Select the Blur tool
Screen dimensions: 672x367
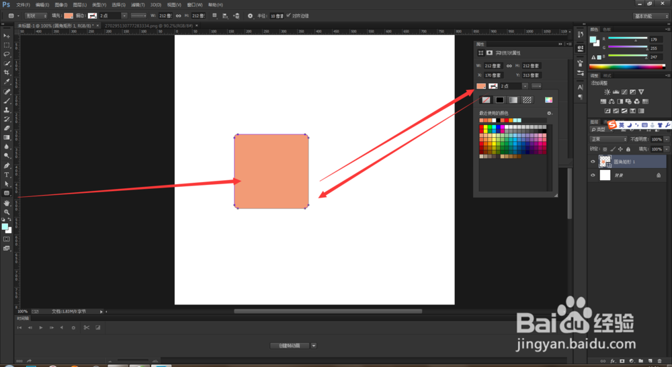click(7, 147)
